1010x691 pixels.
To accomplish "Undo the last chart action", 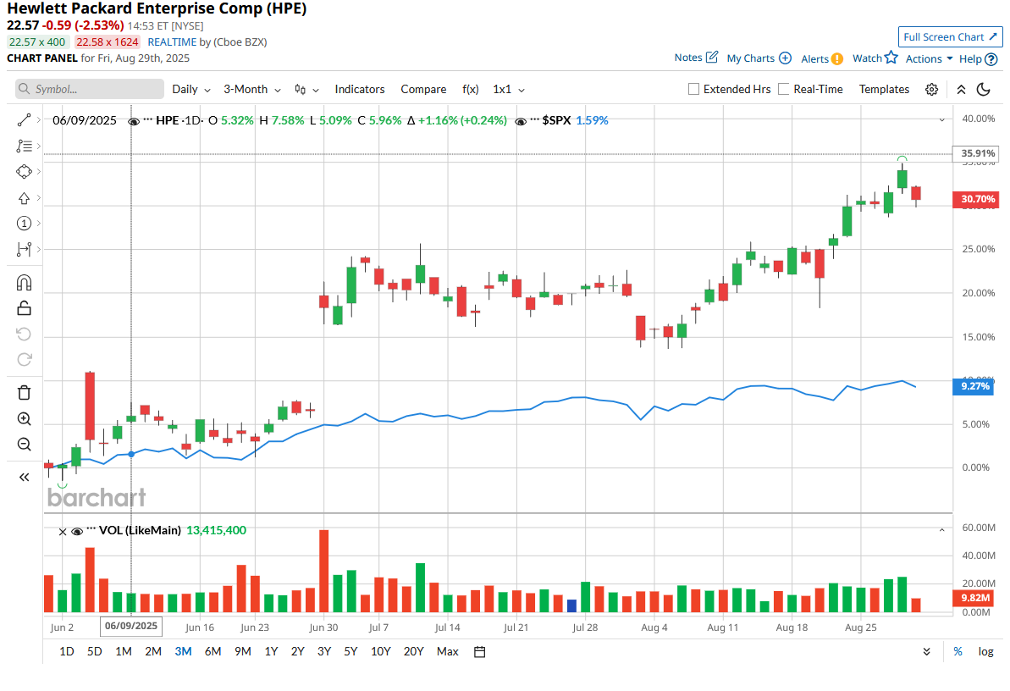I will [x=24, y=334].
